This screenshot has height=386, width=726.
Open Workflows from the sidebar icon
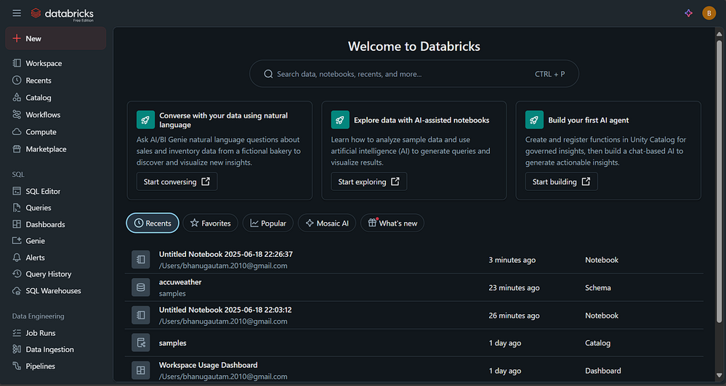(x=17, y=115)
